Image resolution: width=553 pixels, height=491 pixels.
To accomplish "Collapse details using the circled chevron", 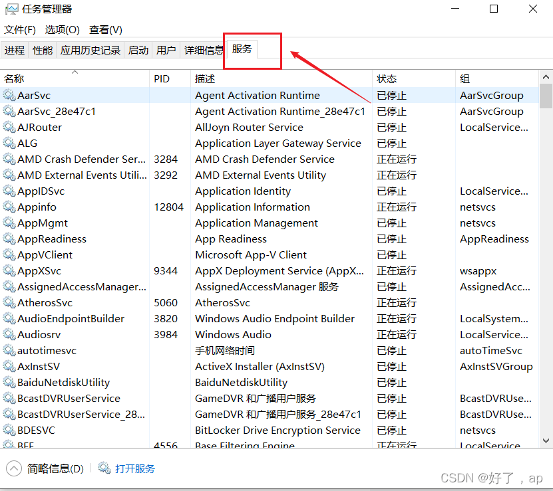I will click(13, 468).
